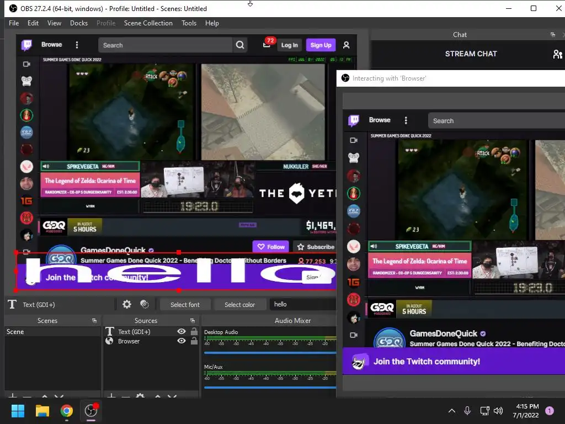Select the gorilla avatar in the preview sidebar
The width and height of the screenshot is (565, 424).
[x=26, y=81]
